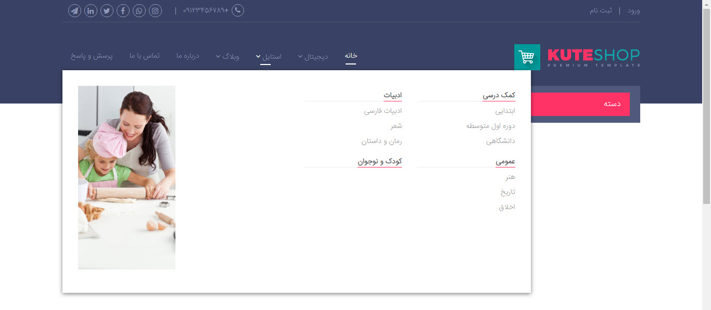The image size is (711, 310).
Task: Open the WhatsApp icon link
Action: (x=139, y=10)
